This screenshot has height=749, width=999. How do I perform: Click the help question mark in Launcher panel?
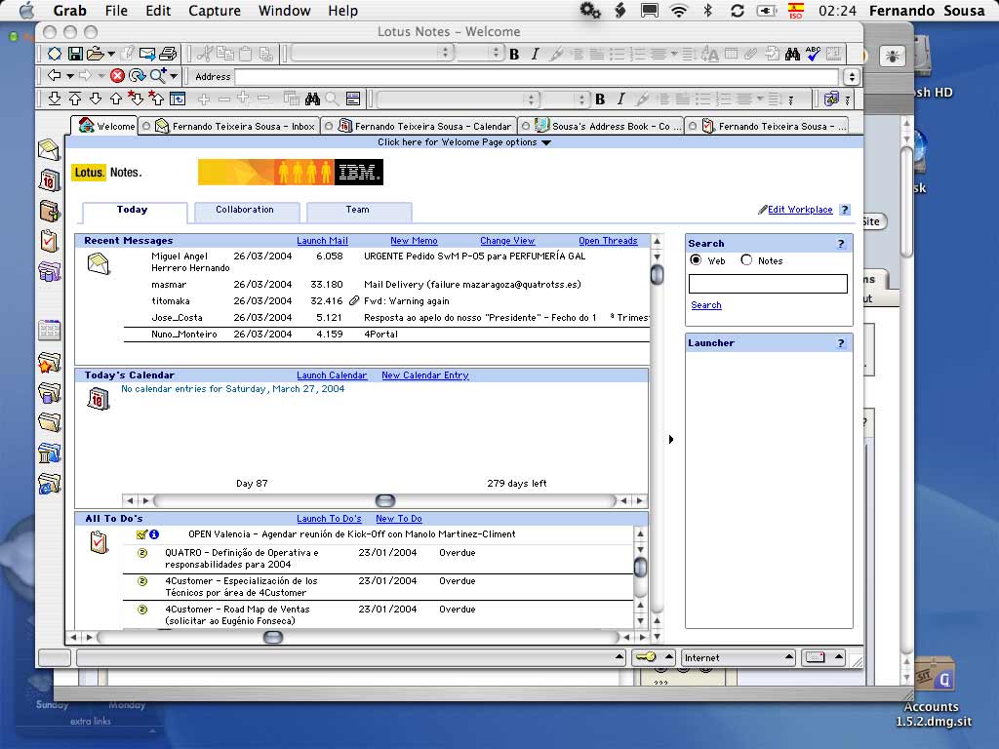tap(841, 343)
